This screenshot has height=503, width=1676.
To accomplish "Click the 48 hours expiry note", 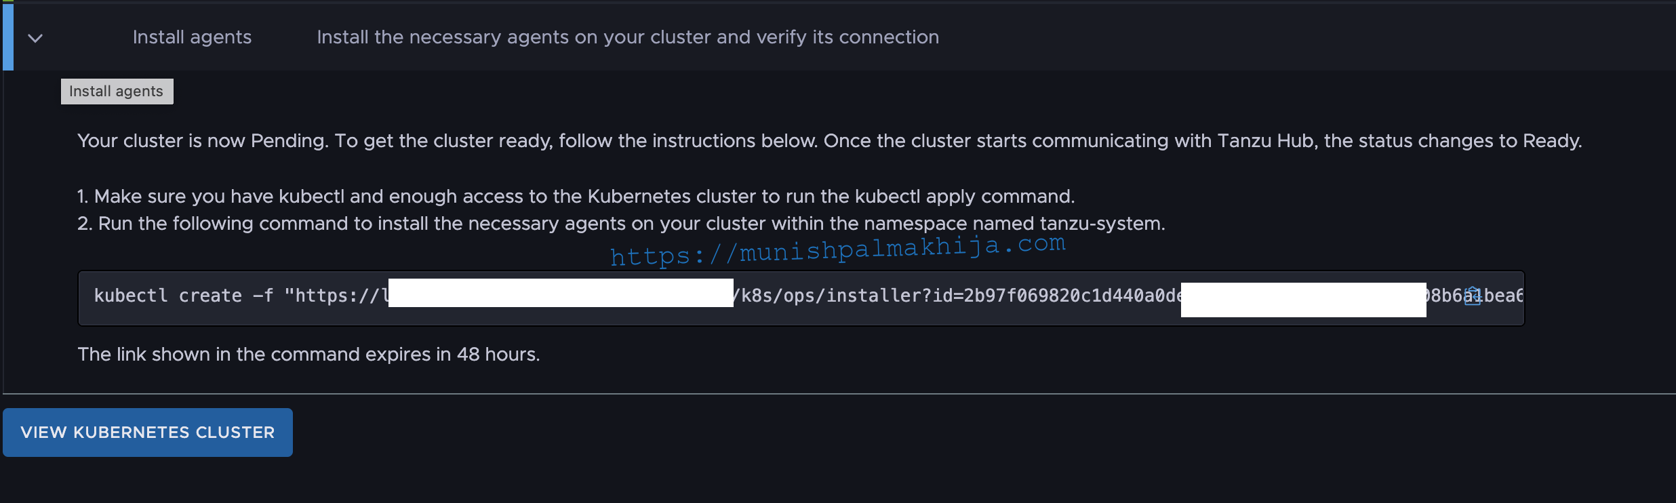I will tap(308, 355).
